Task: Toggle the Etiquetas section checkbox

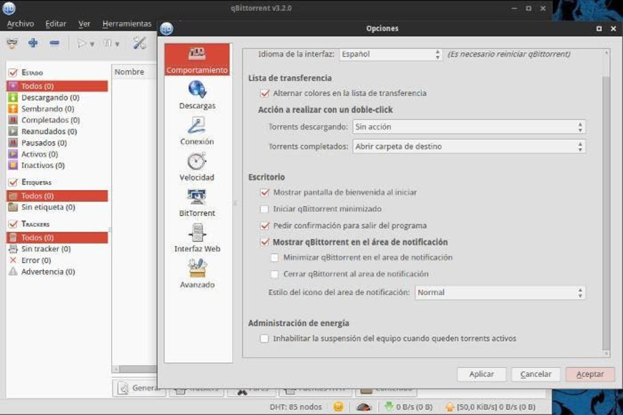Action: [13, 183]
